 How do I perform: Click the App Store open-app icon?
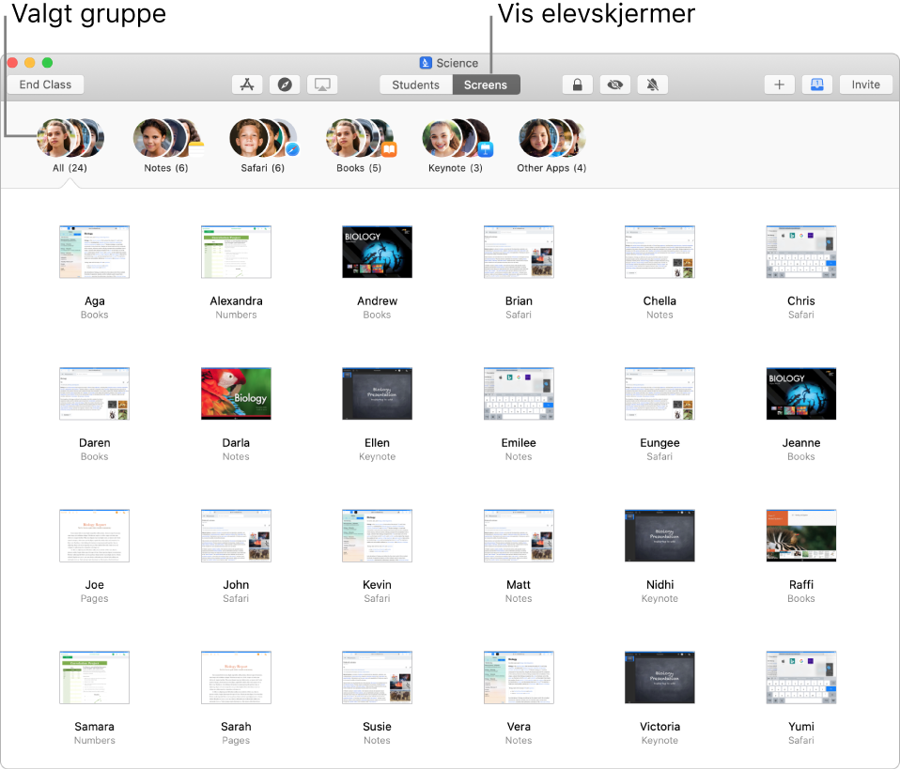pyautogui.click(x=247, y=85)
